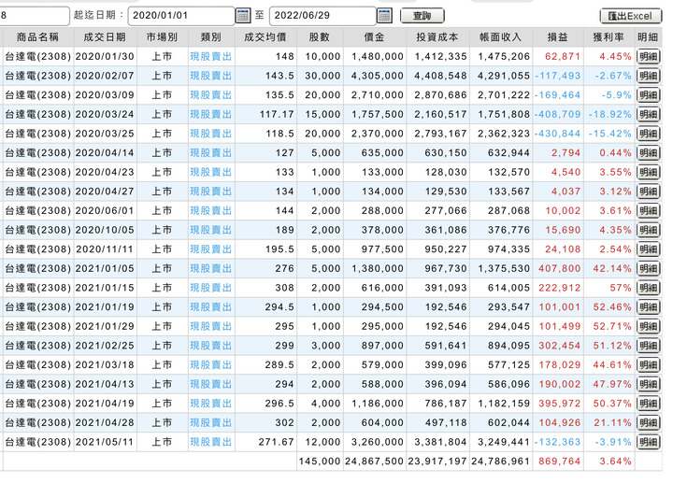
Task: Open 明細 for the 2020/01/30 trade
Action: click(x=648, y=57)
